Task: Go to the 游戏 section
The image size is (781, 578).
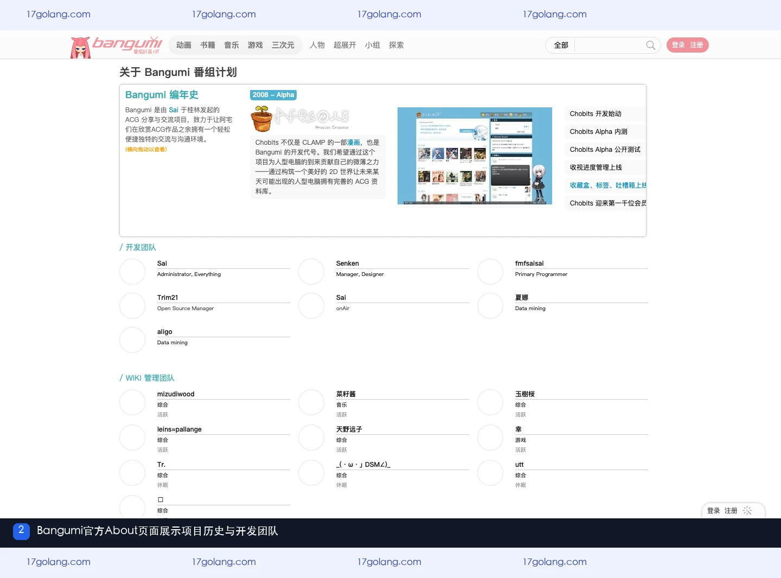Action: tap(255, 45)
